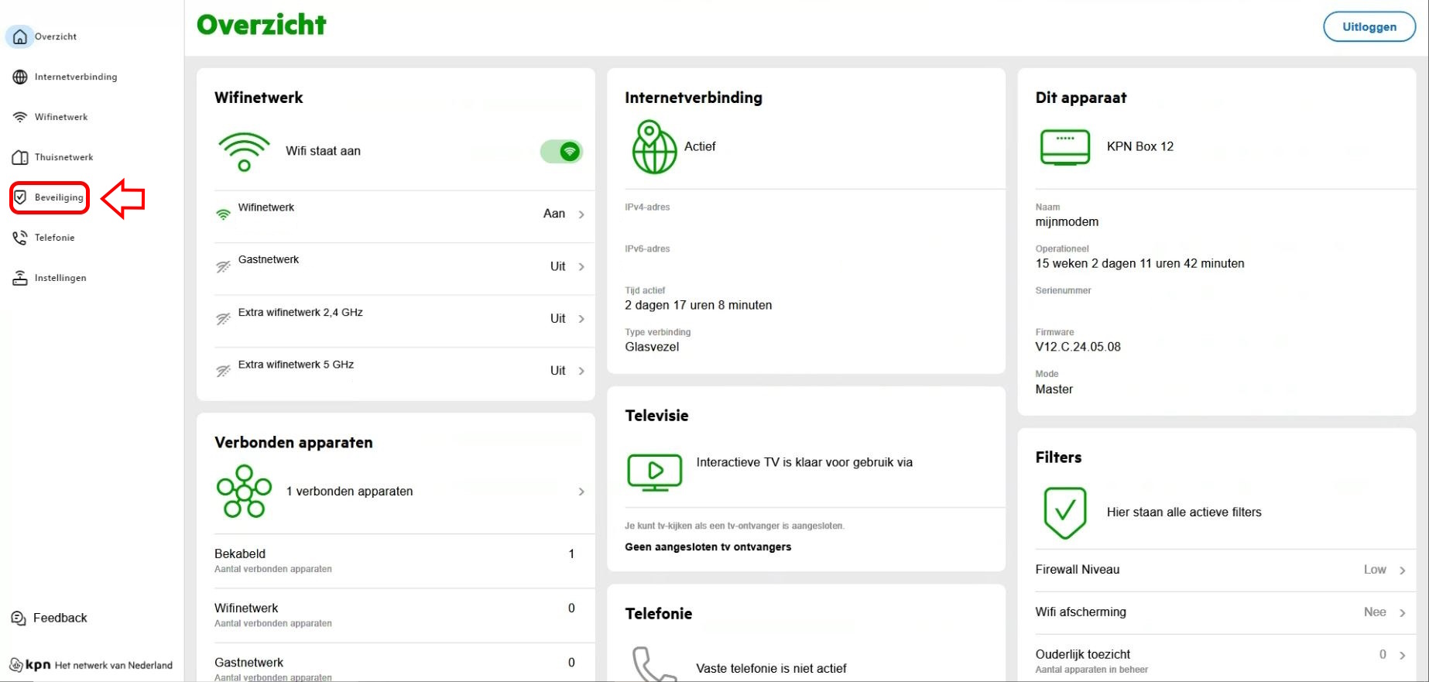Open Instellingen menu item
The height and width of the screenshot is (682, 1429).
(60, 278)
